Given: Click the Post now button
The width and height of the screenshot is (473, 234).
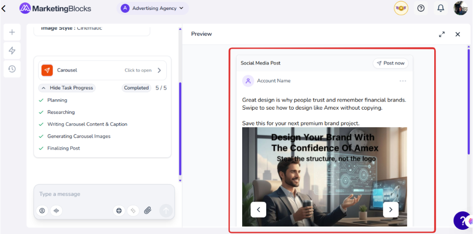Looking at the screenshot, I should (390, 63).
